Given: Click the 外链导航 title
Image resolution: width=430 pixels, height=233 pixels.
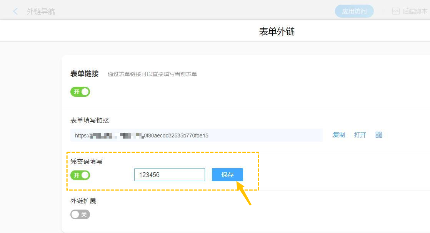Looking at the screenshot, I should (x=41, y=12).
